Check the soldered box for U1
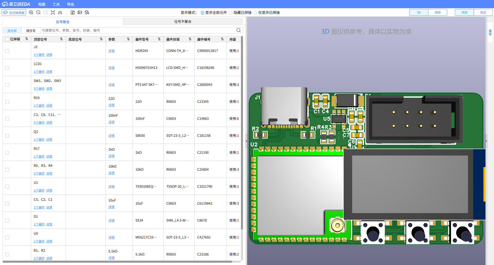Screen dimensions: 494x265 point(7,187)
